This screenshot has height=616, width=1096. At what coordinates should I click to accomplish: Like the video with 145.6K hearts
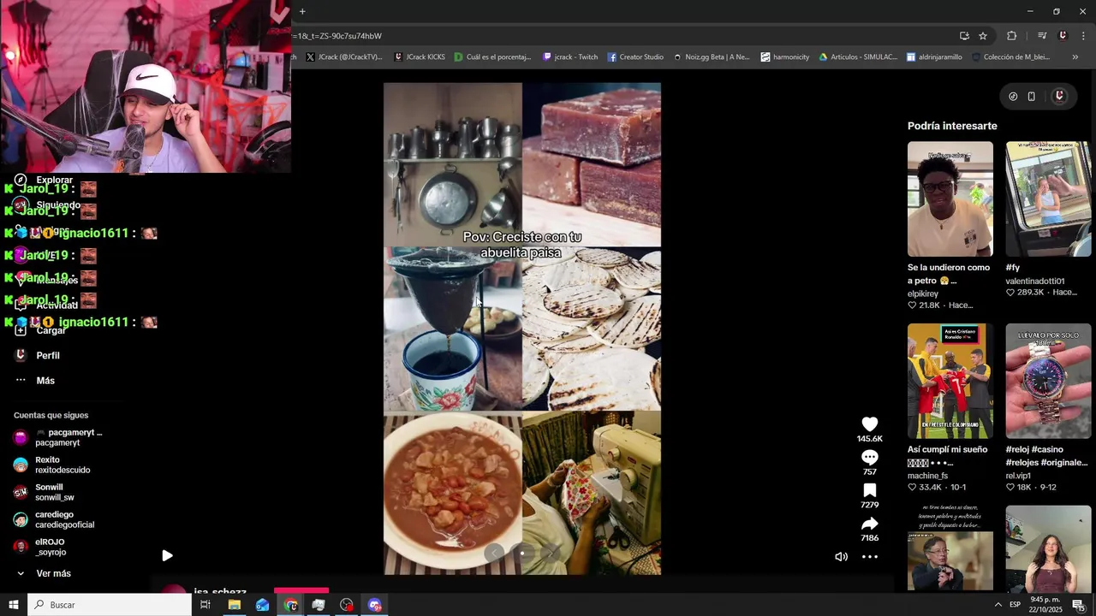(869, 424)
